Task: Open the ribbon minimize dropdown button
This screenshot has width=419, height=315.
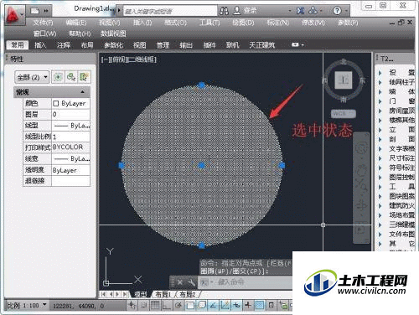Action: click(x=297, y=44)
